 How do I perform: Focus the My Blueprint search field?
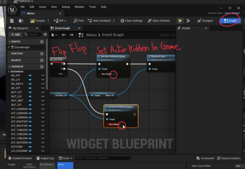click(33, 34)
